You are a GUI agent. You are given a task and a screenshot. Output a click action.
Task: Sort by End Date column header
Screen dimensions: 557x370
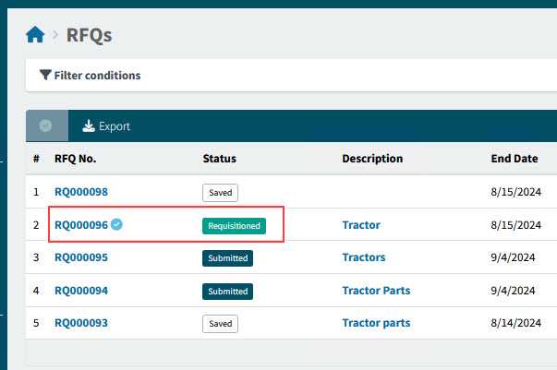(514, 159)
